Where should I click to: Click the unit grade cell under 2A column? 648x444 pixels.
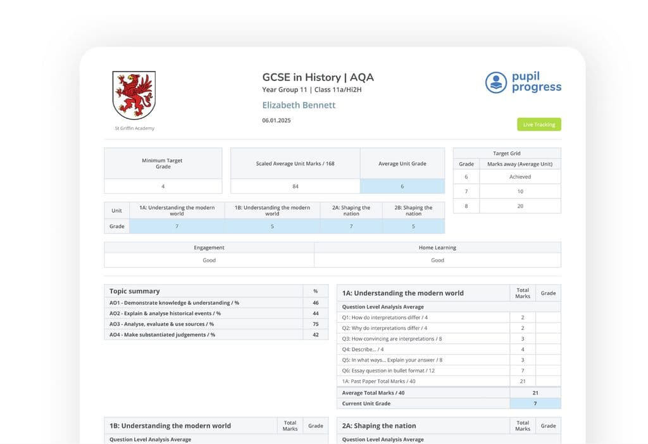(x=351, y=226)
